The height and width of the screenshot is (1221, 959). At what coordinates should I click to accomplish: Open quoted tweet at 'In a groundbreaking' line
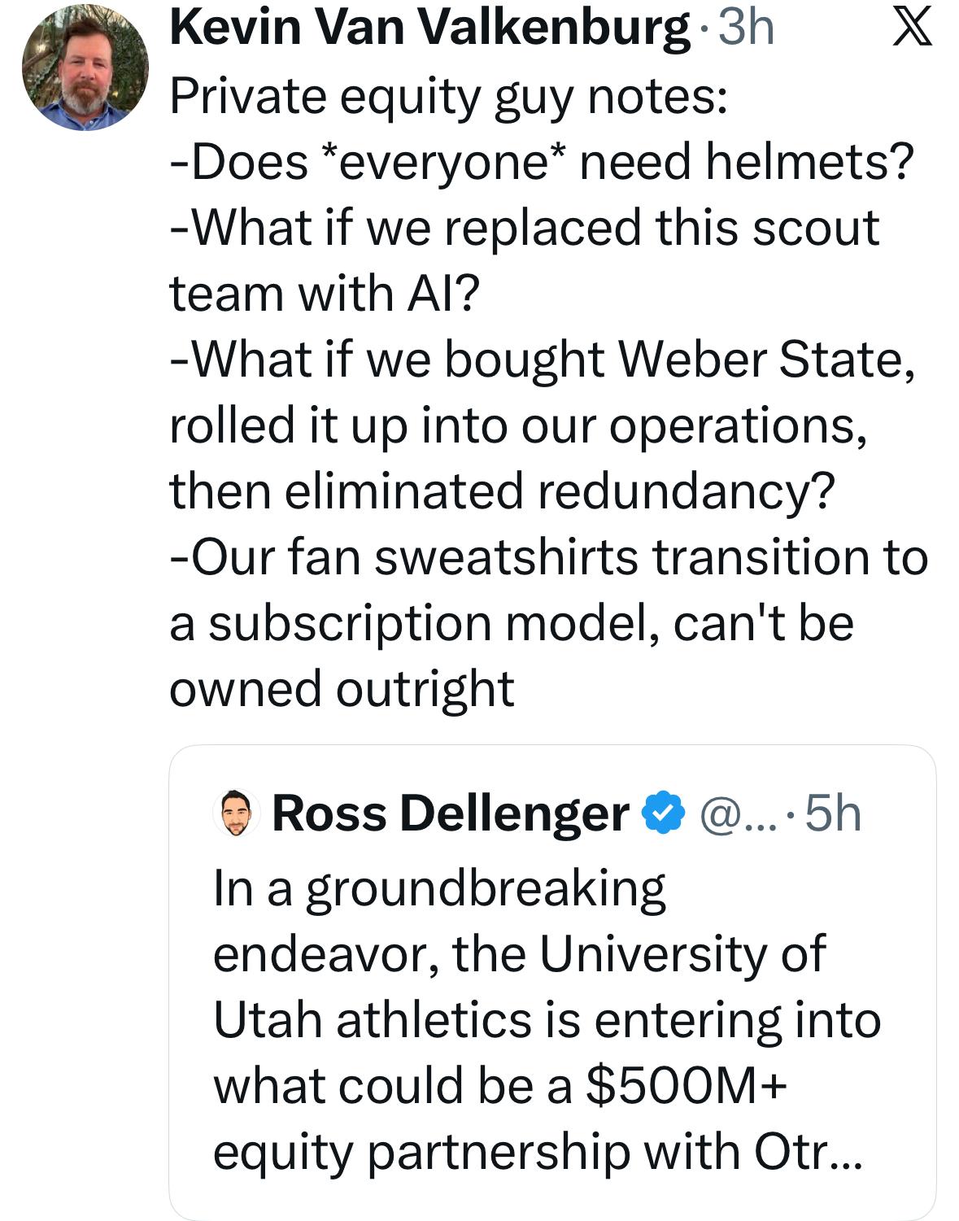[439, 887]
